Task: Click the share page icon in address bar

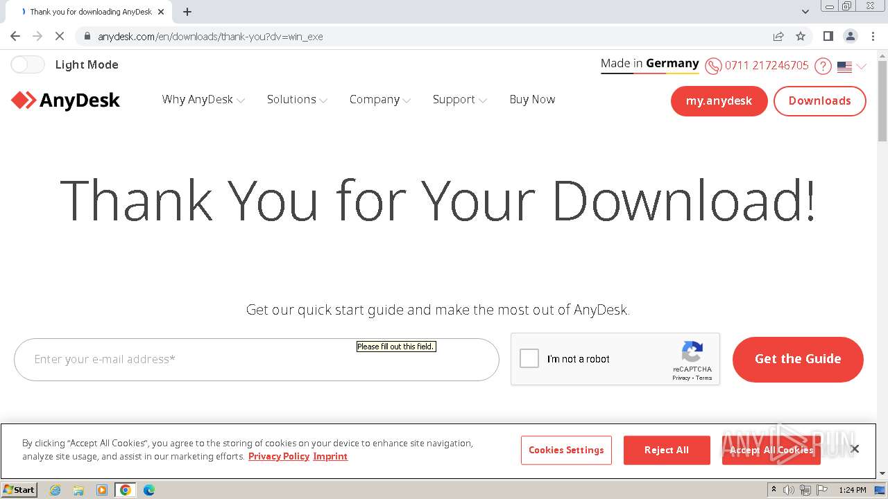Action: coord(778,36)
